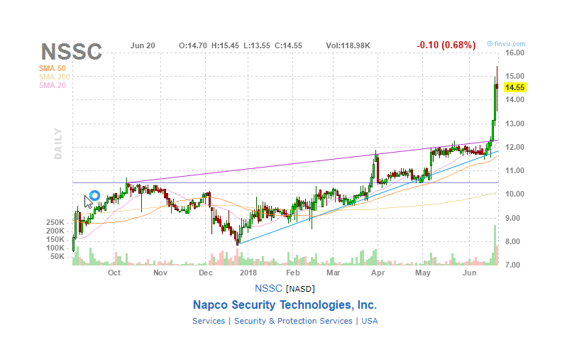Click the O:14.70 open price

click(x=193, y=45)
